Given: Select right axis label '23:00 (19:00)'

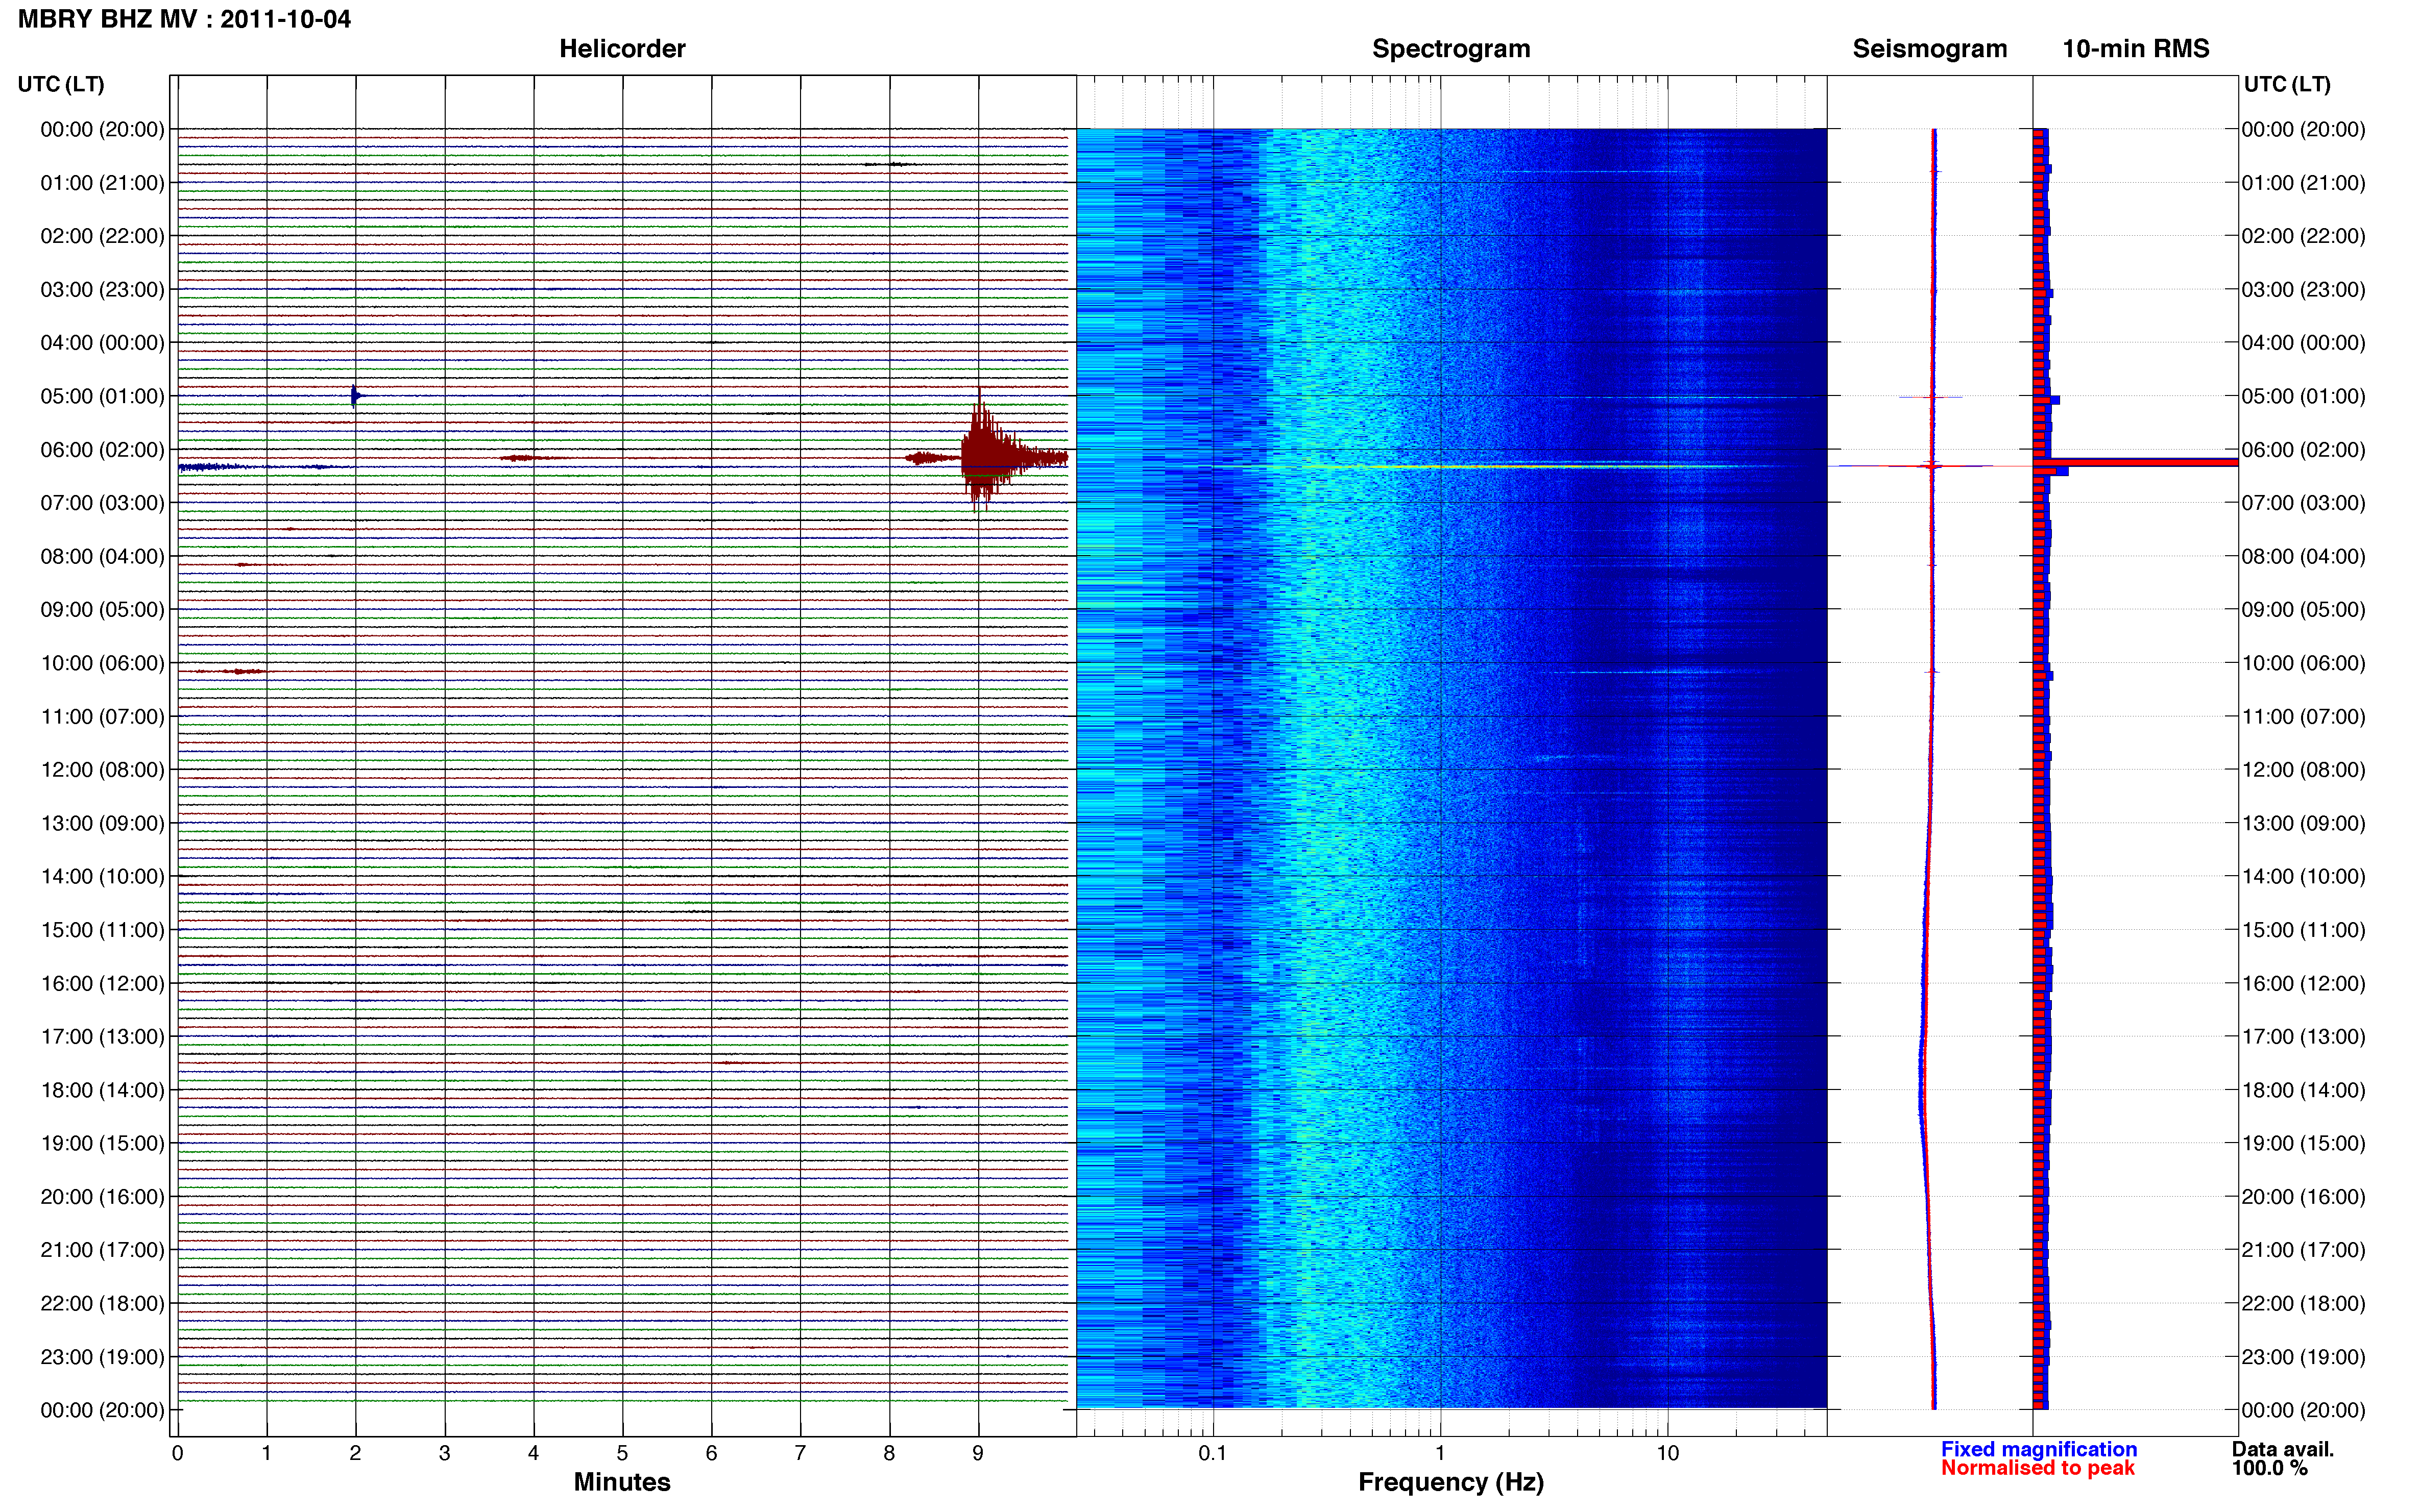Looking at the screenshot, I should click(2303, 1357).
